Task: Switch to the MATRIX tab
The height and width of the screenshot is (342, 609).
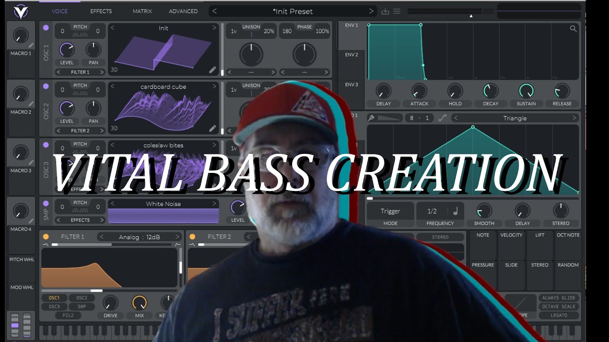Action: 142,11
